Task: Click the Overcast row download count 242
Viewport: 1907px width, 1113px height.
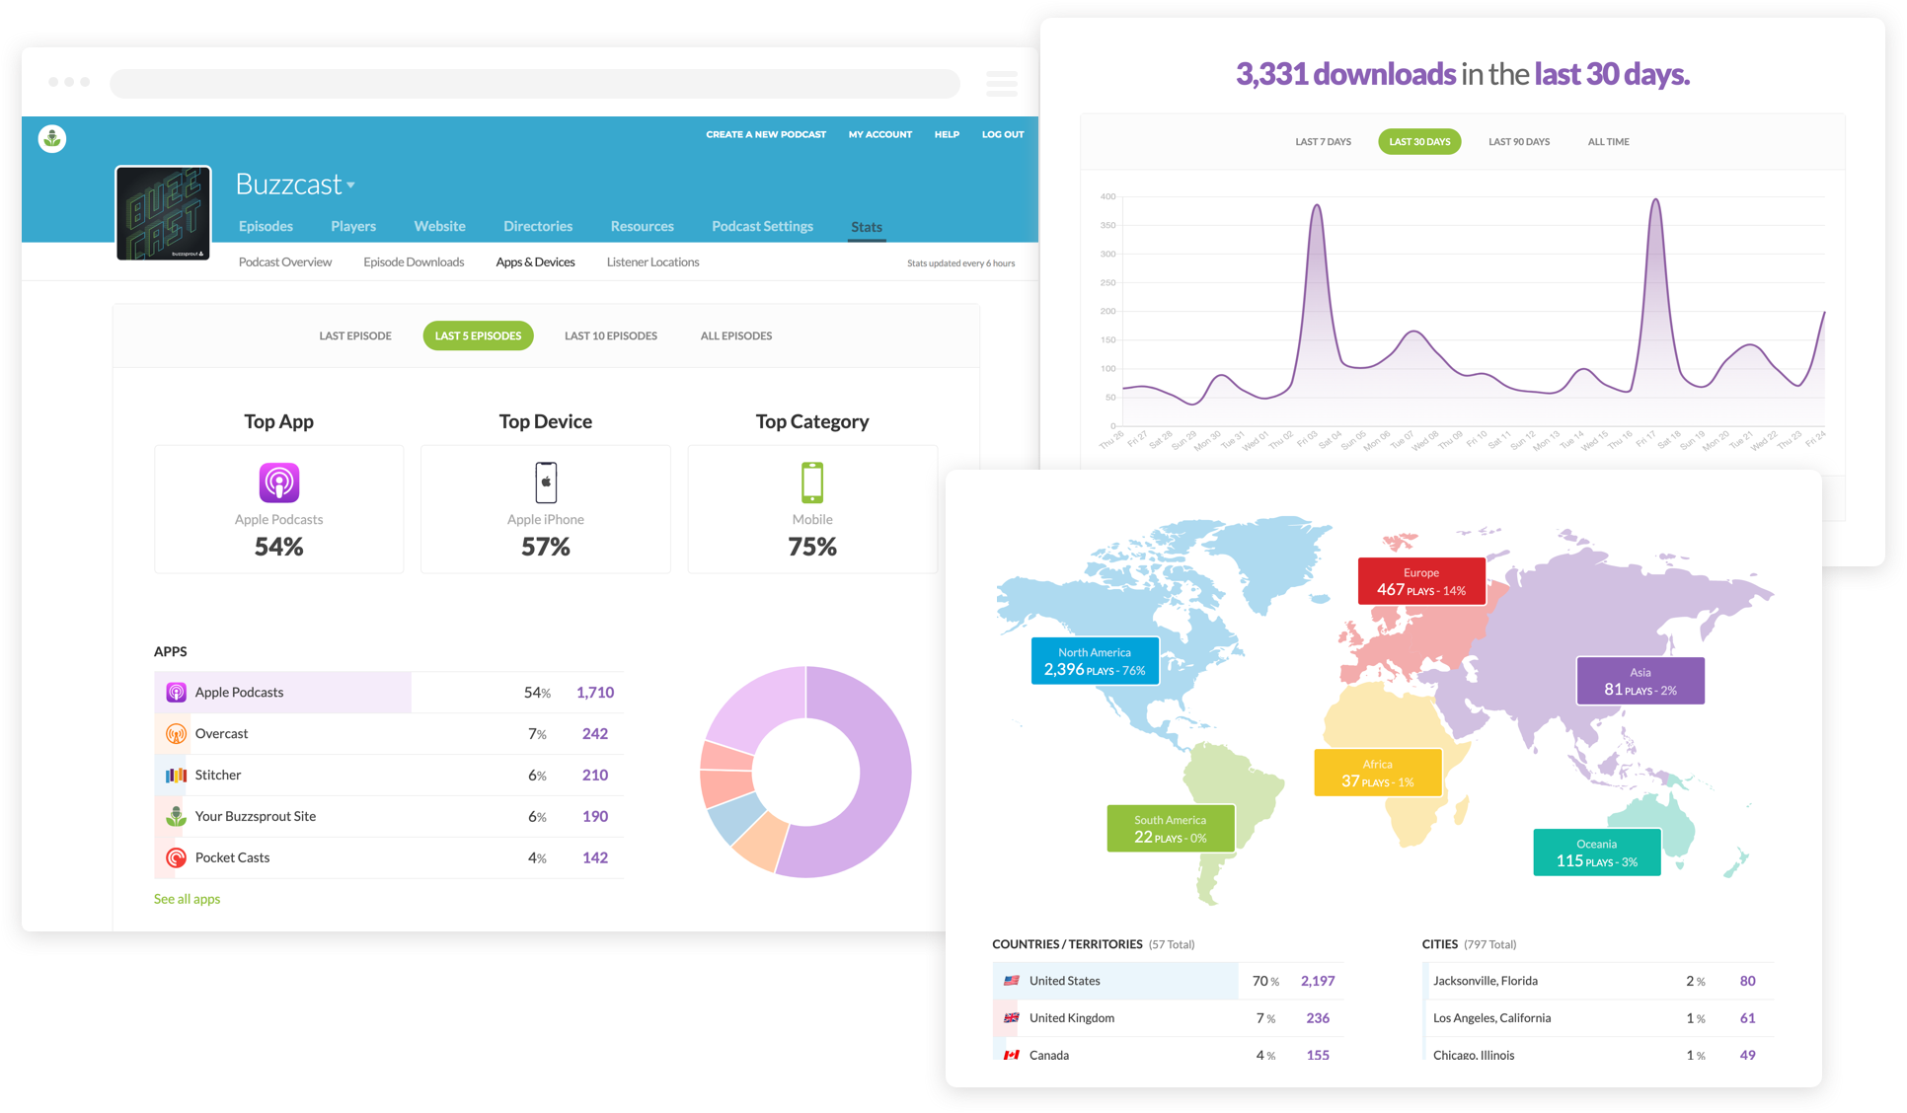Action: pyautogui.click(x=595, y=734)
